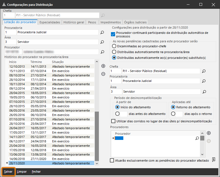Remove history entry with minus icon
The height and width of the screenshot is (177, 220).
[103, 74]
